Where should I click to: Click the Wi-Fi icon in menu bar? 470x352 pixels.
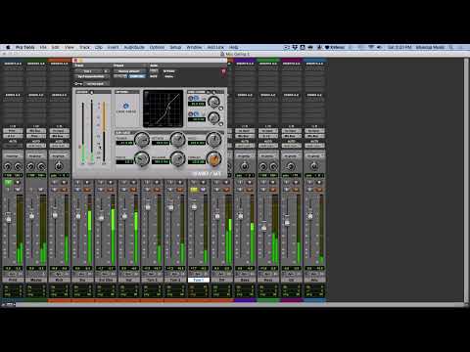pyautogui.click(x=371, y=47)
